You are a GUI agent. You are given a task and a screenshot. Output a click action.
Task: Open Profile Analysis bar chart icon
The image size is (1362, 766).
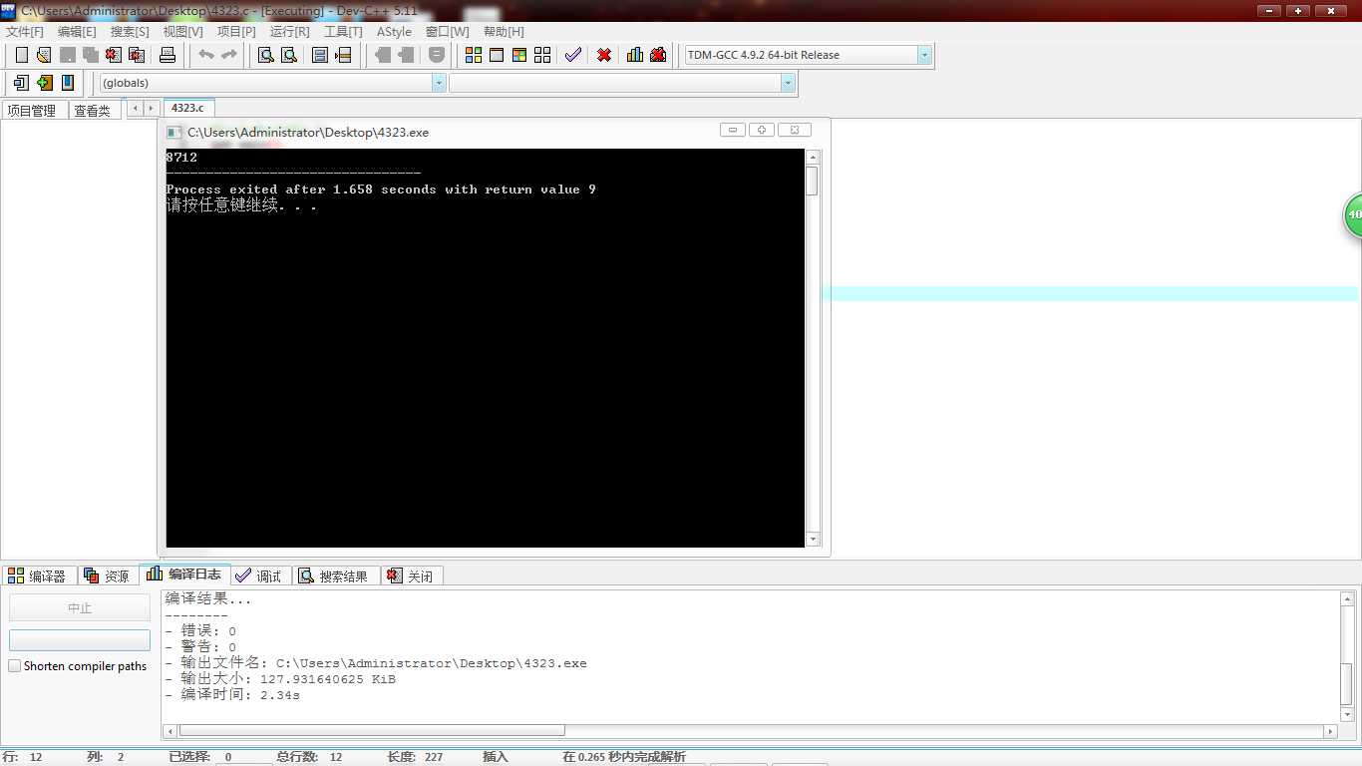point(635,55)
